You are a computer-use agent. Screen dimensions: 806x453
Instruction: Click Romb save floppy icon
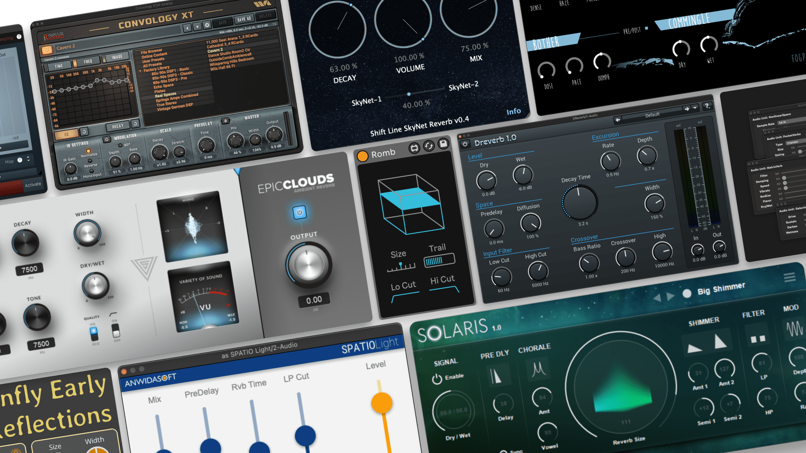(443, 144)
